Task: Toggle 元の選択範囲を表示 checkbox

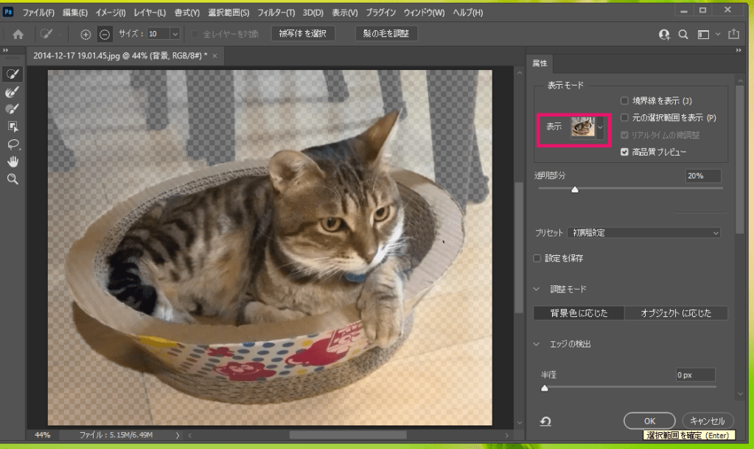Action: tap(624, 118)
